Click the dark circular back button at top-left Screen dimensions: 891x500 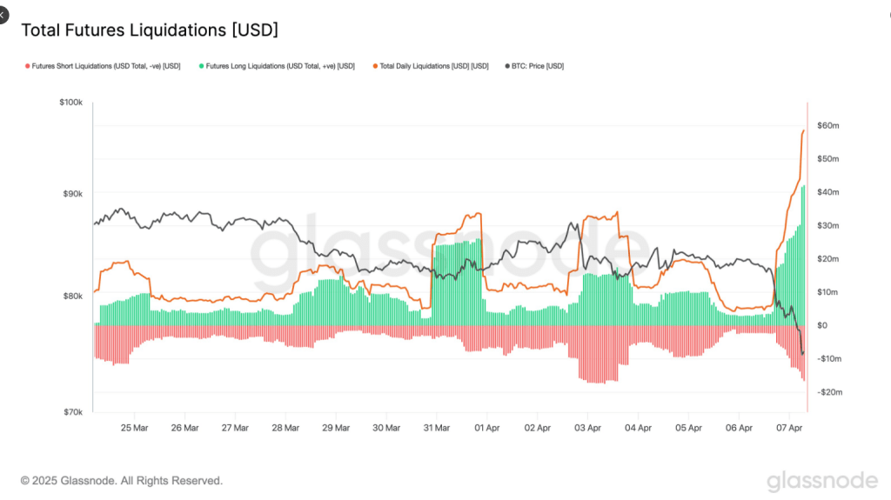click(3, 17)
